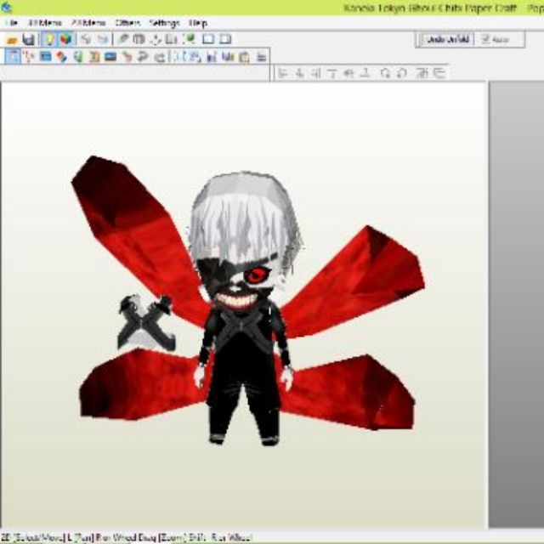This screenshot has height=544, width=544.
Task: Expand the Others menu
Action: pyautogui.click(x=127, y=23)
